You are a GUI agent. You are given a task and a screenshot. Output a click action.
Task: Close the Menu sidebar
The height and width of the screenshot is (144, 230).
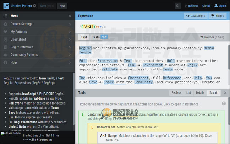click(x=70, y=16)
